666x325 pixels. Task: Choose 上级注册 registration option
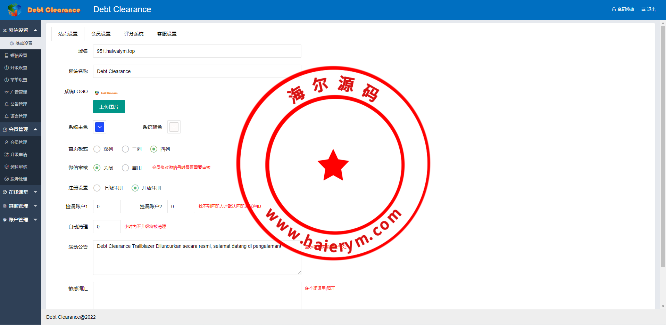[97, 188]
